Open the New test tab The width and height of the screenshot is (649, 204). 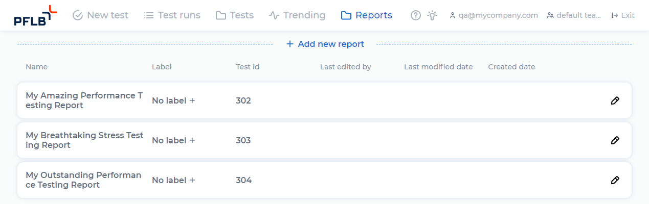pyautogui.click(x=101, y=15)
